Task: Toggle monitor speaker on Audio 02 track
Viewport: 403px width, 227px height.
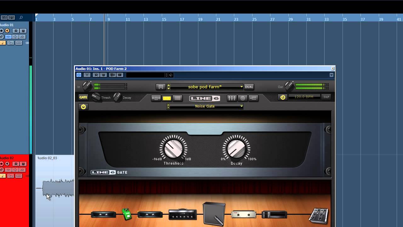Action: 7,164
